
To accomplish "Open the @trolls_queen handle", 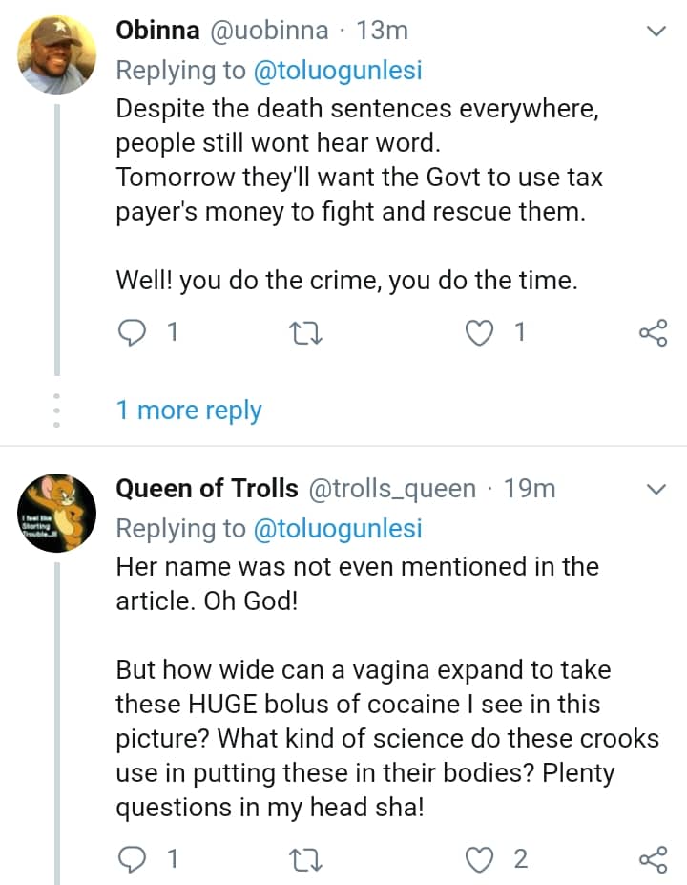I will (392, 489).
